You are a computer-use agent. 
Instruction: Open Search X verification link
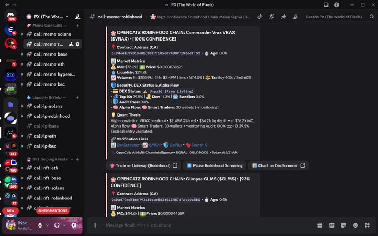tap(199, 145)
